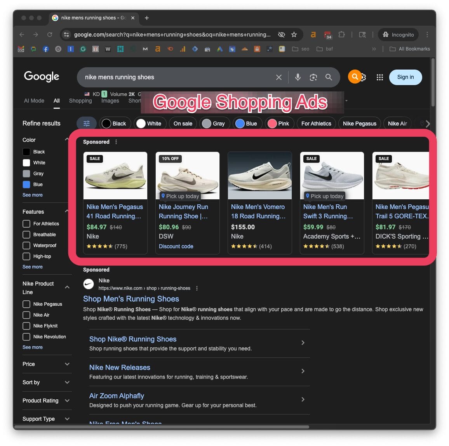Apply the On sale filter chip
Image resolution: width=449 pixels, height=446 pixels.
click(183, 124)
